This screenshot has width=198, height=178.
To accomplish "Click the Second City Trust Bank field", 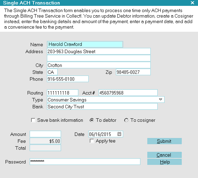I will click(x=102, y=107).
